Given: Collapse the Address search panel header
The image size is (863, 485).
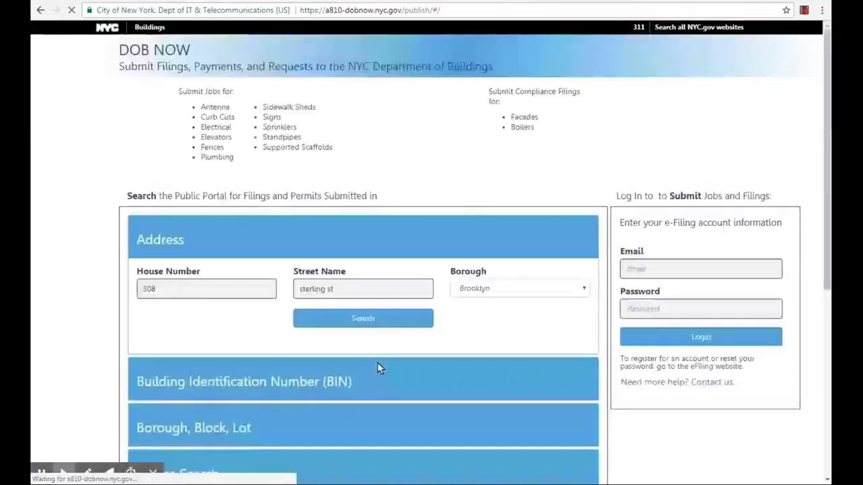Looking at the screenshot, I should 363,239.
